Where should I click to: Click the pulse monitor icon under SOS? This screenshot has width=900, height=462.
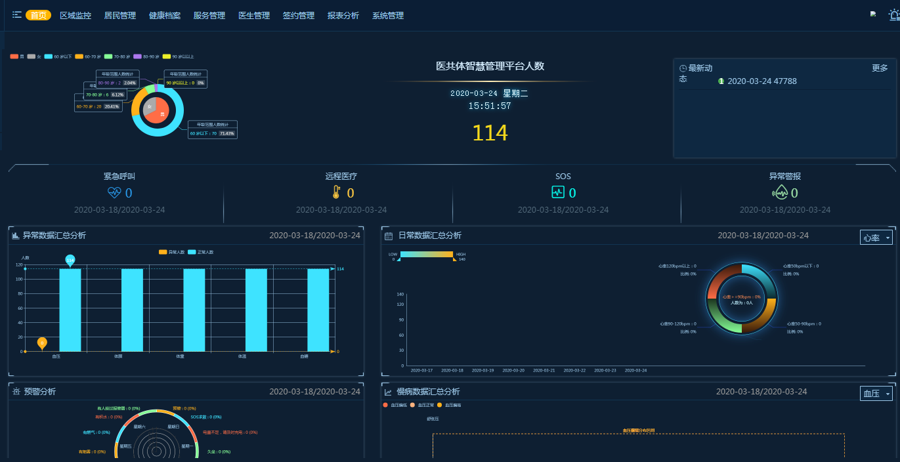[x=558, y=192]
